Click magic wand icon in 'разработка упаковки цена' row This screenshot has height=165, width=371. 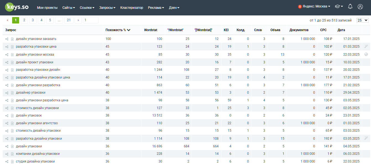[x=366, y=47]
